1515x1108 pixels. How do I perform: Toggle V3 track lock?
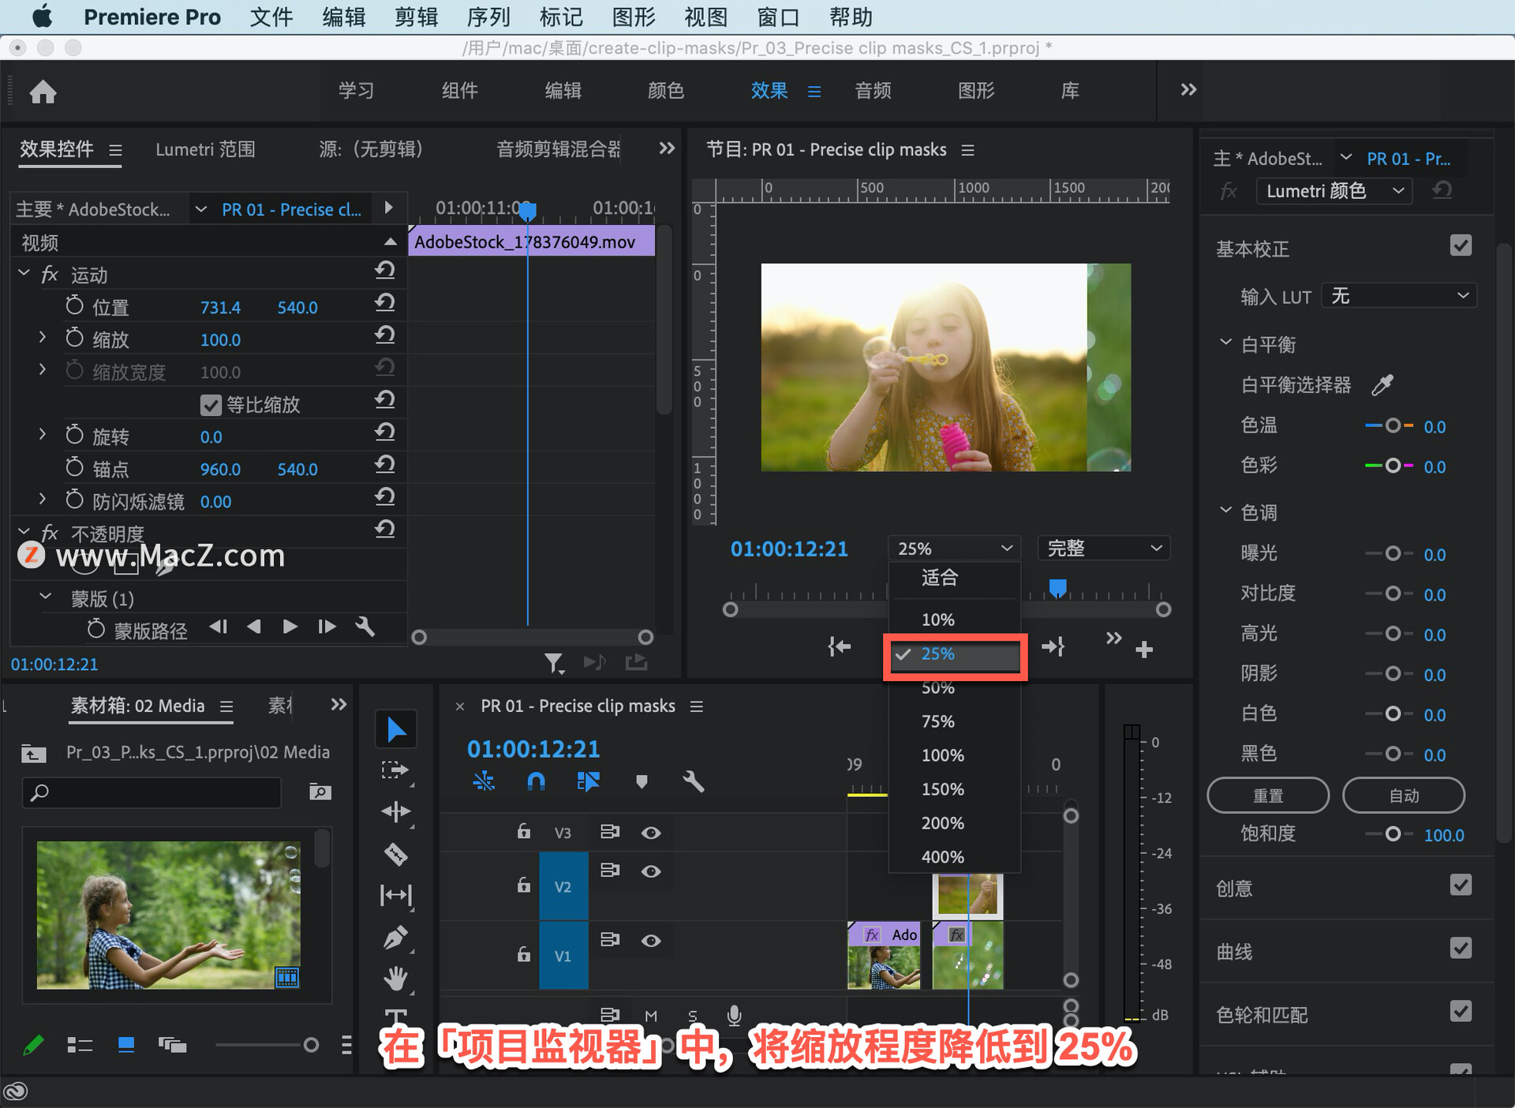[524, 831]
